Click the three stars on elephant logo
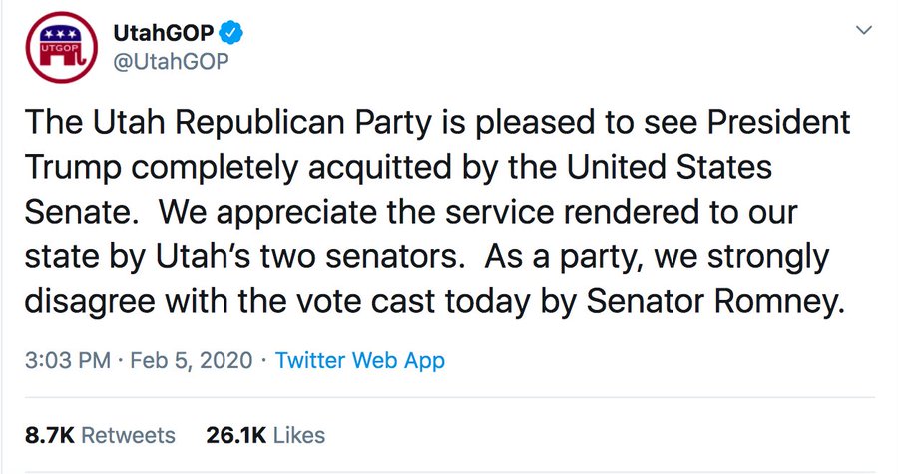The width and height of the screenshot is (898, 474). (61, 34)
